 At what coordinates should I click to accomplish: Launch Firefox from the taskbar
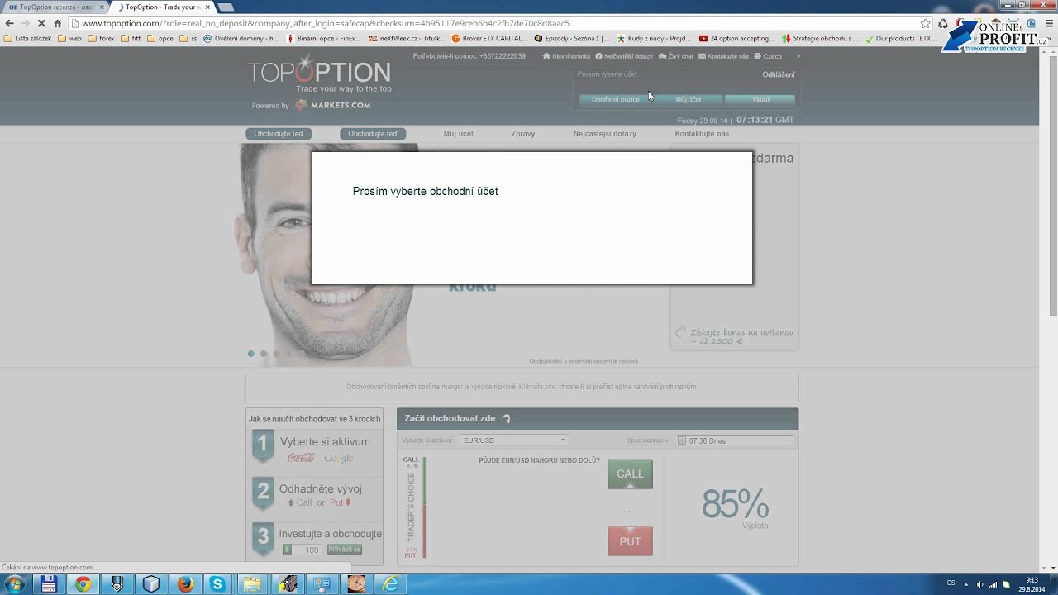click(185, 584)
